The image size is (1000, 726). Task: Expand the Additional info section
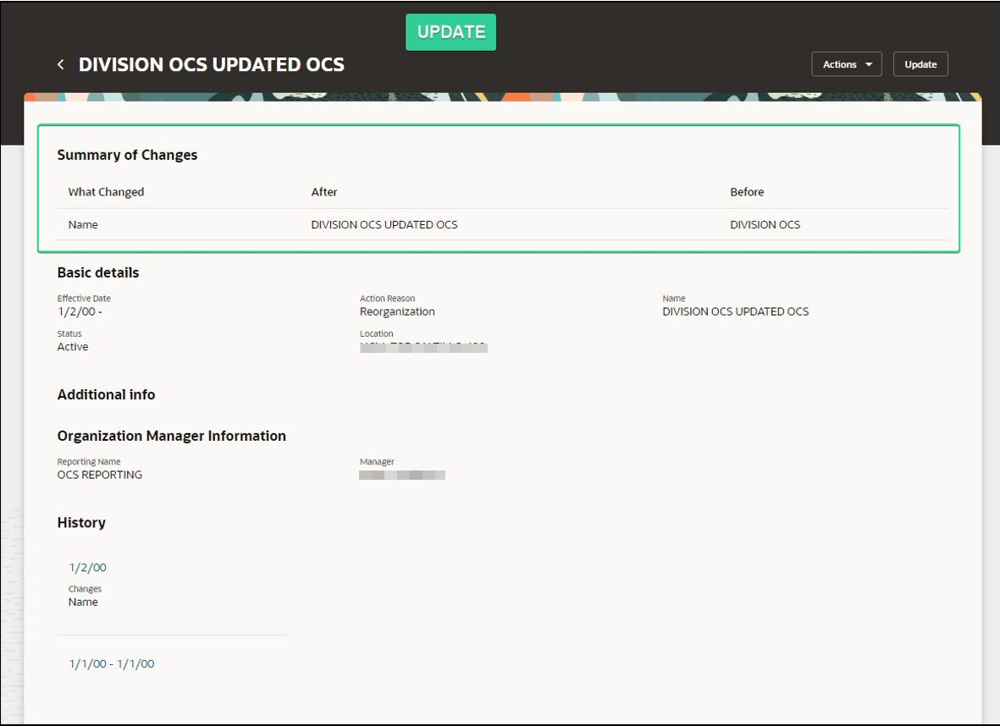[106, 394]
